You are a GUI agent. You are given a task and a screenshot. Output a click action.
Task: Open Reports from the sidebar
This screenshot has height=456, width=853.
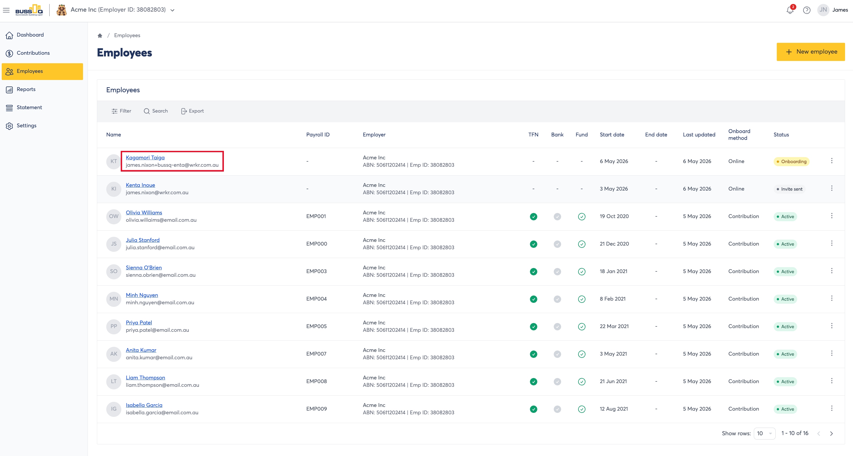[26, 90]
